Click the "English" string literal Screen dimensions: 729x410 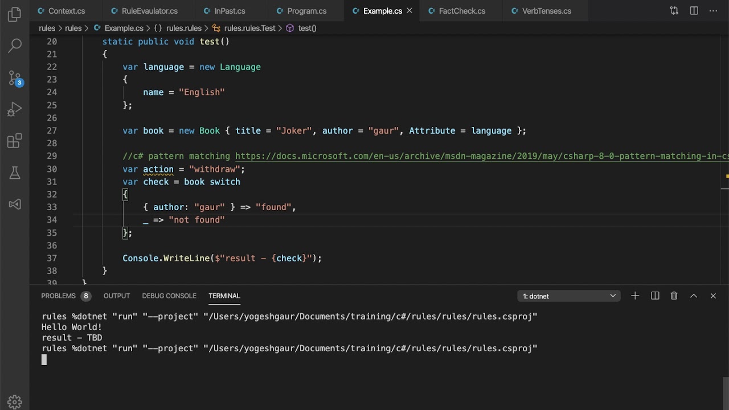click(x=202, y=92)
